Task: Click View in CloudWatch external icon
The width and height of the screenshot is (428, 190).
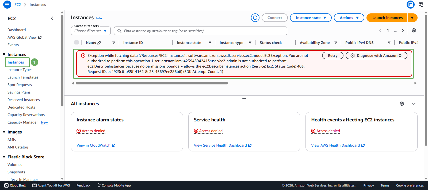Action: 114,145
